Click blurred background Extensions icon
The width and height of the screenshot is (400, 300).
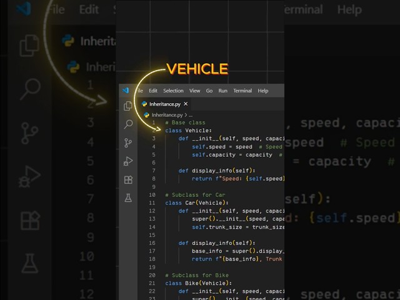click(x=30, y=221)
